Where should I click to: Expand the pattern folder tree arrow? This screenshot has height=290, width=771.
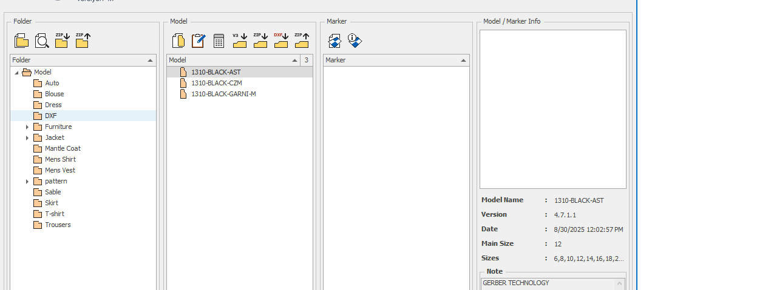tap(27, 182)
